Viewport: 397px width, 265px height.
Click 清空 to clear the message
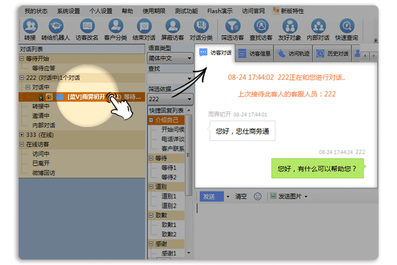coord(241,196)
